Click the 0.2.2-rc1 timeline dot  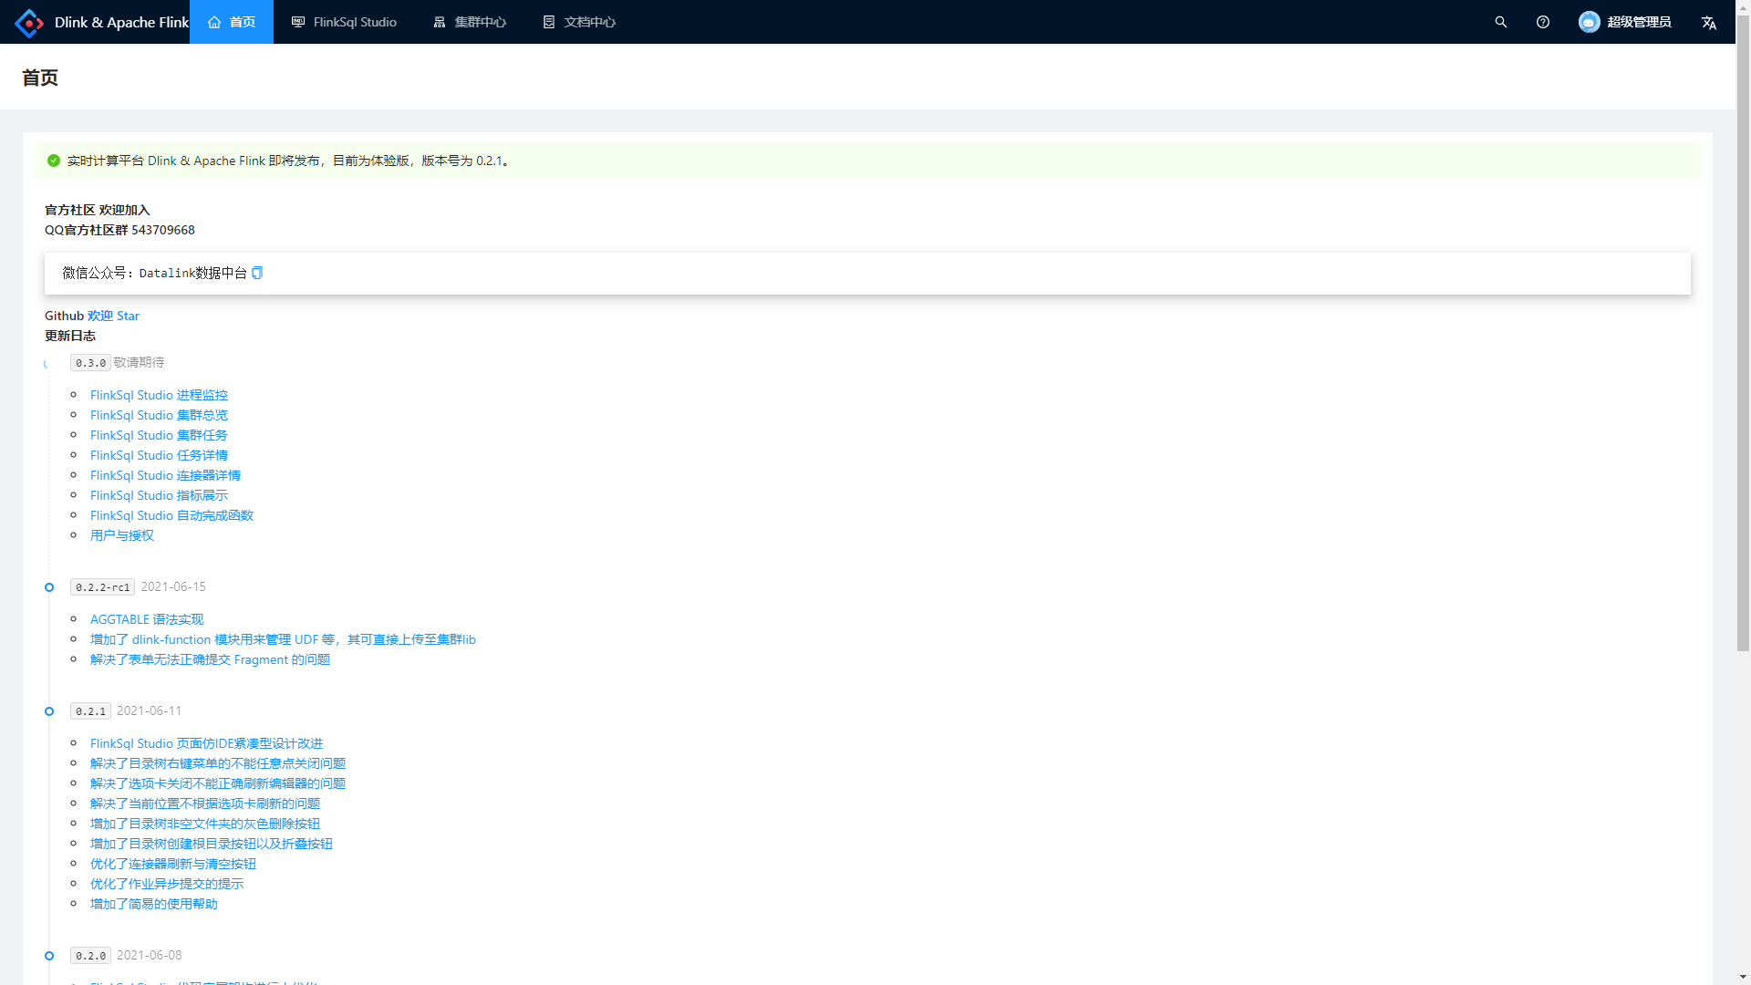click(49, 587)
